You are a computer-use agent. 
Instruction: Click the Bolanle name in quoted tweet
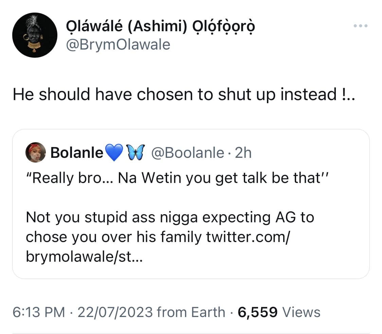click(77, 153)
